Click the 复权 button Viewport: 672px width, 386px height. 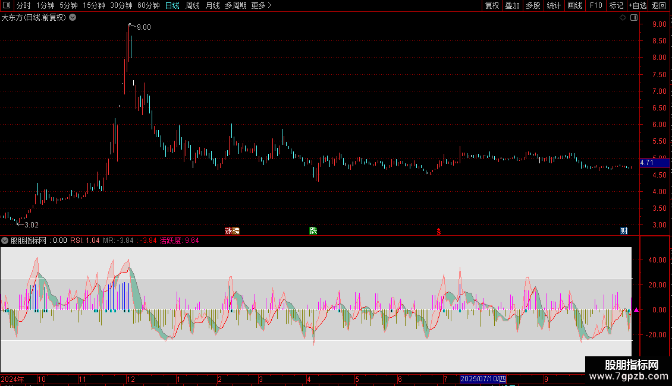point(492,5)
